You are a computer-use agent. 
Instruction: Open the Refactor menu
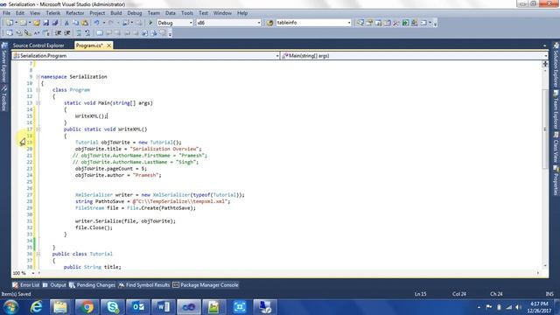tap(75, 13)
